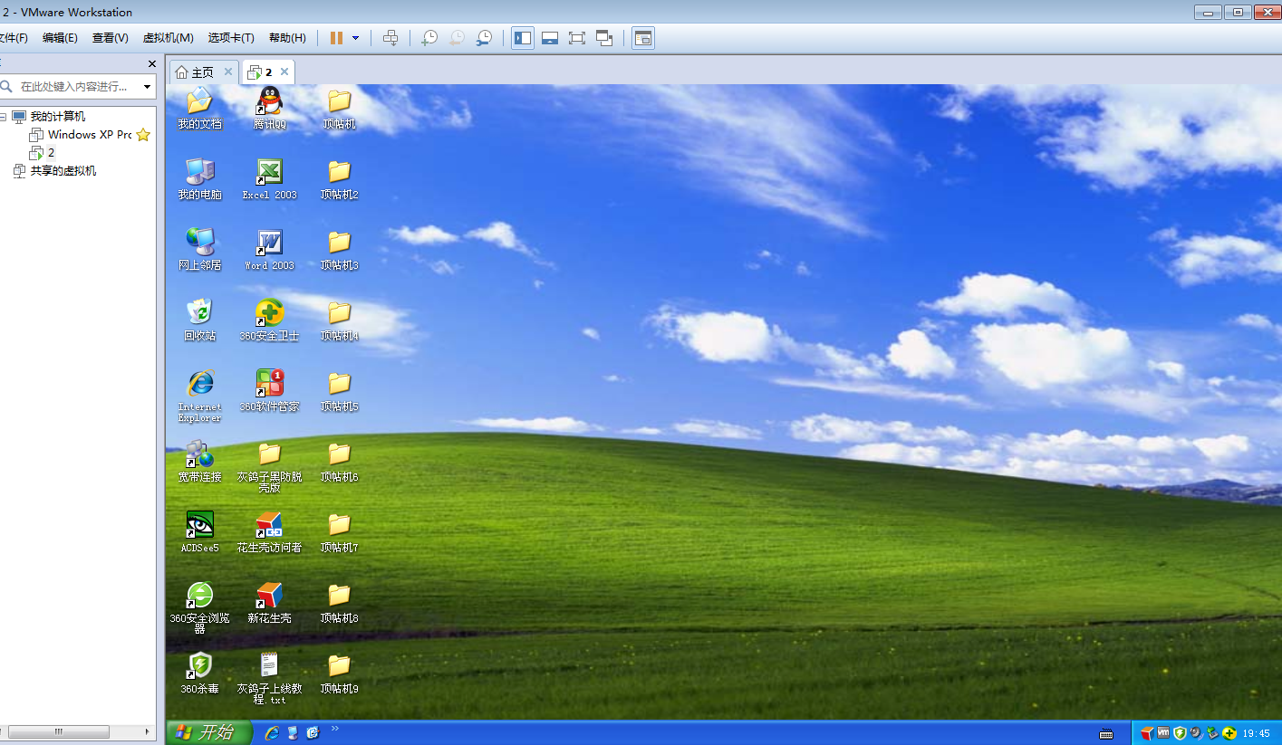This screenshot has height=745, width=1282.
Task: Select the 腾讯QQ desktop shortcut
Action: tap(270, 109)
